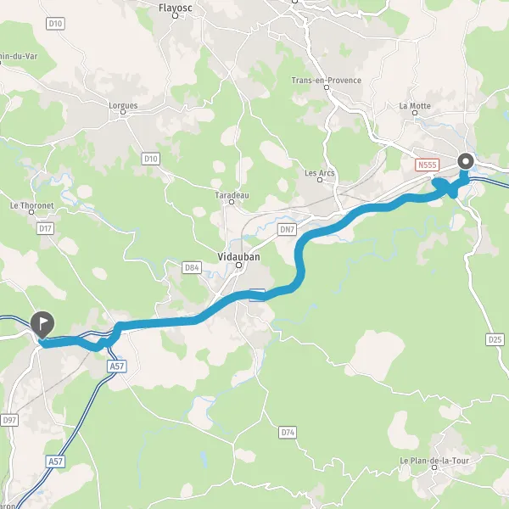Click the red N555 road shield

[x=428, y=165]
